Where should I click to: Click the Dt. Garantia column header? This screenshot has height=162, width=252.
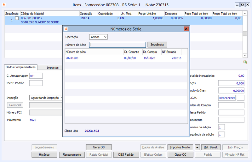133,52
